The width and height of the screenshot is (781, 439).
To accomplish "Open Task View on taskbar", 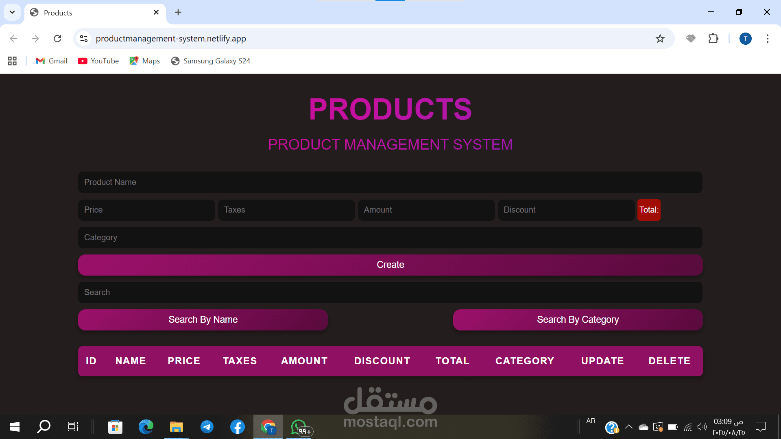I will pos(73,427).
